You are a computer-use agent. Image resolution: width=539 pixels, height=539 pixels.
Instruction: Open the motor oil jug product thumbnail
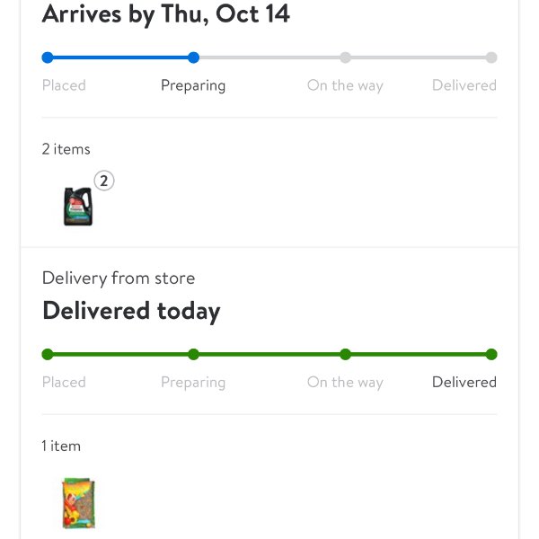pos(78,207)
